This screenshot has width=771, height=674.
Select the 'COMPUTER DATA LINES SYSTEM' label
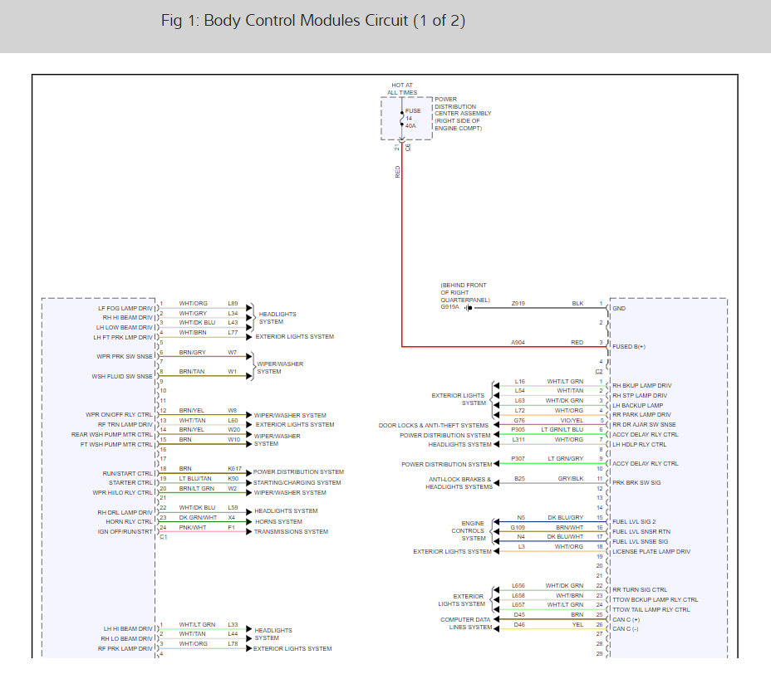(x=466, y=623)
